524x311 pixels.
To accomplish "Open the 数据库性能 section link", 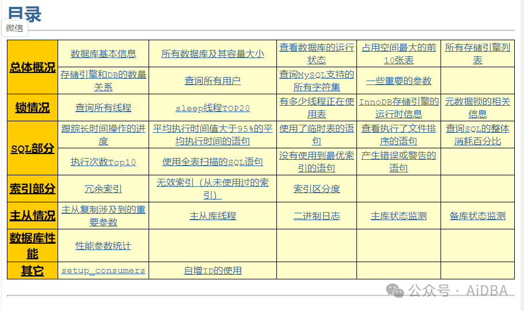I will pyautogui.click(x=32, y=246).
